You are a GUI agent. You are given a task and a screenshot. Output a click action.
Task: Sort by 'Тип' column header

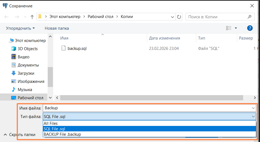coord(202,38)
